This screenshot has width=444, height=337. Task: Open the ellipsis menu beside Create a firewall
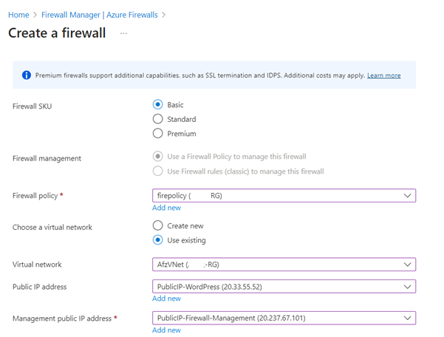click(x=123, y=34)
